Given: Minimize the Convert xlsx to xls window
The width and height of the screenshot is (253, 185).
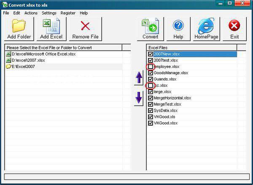Looking at the screenshot, I should (x=221, y=3).
